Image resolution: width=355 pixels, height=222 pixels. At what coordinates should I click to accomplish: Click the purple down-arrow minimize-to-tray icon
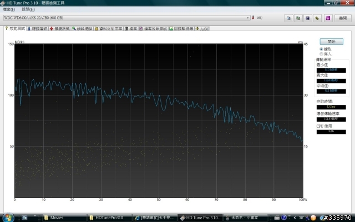[x=328, y=18]
